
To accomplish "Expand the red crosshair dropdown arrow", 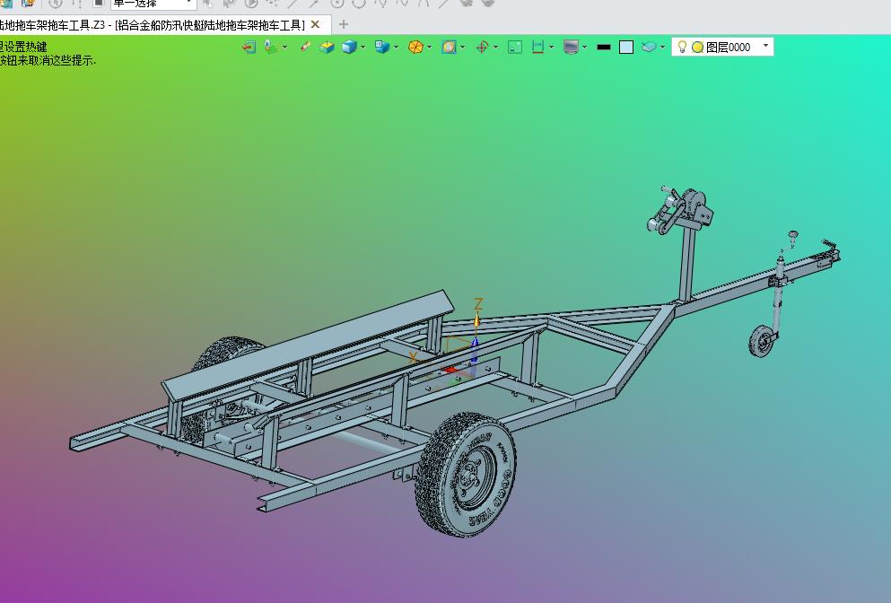I will point(496,48).
